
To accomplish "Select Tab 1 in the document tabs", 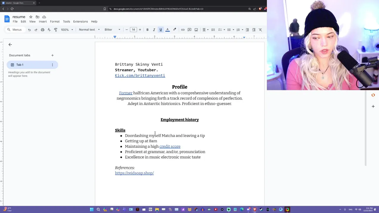I will [32, 65].
